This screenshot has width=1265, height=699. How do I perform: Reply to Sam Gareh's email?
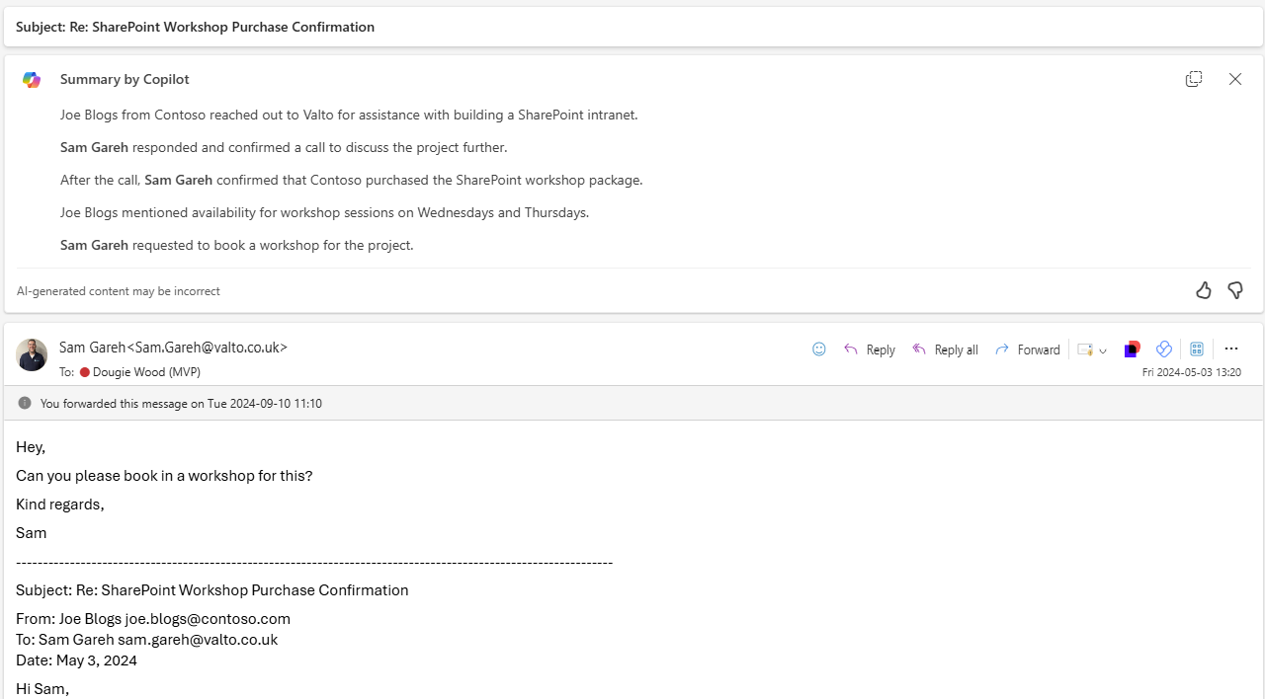coord(870,349)
